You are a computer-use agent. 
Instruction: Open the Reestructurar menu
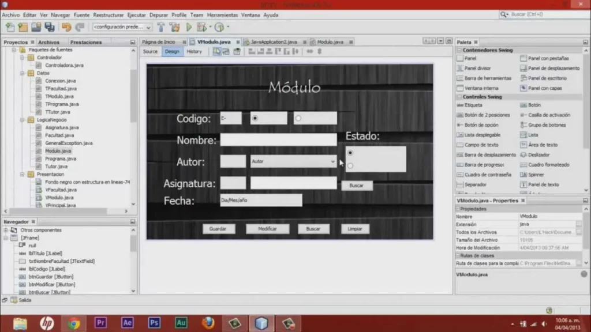click(x=109, y=14)
